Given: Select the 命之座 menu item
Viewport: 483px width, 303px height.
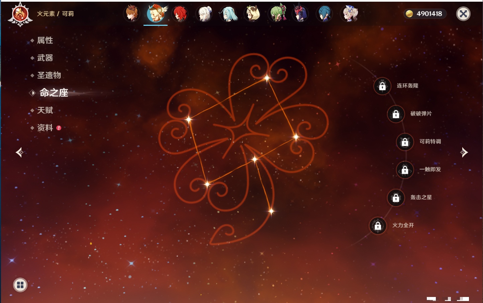Looking at the screenshot, I should pos(54,93).
